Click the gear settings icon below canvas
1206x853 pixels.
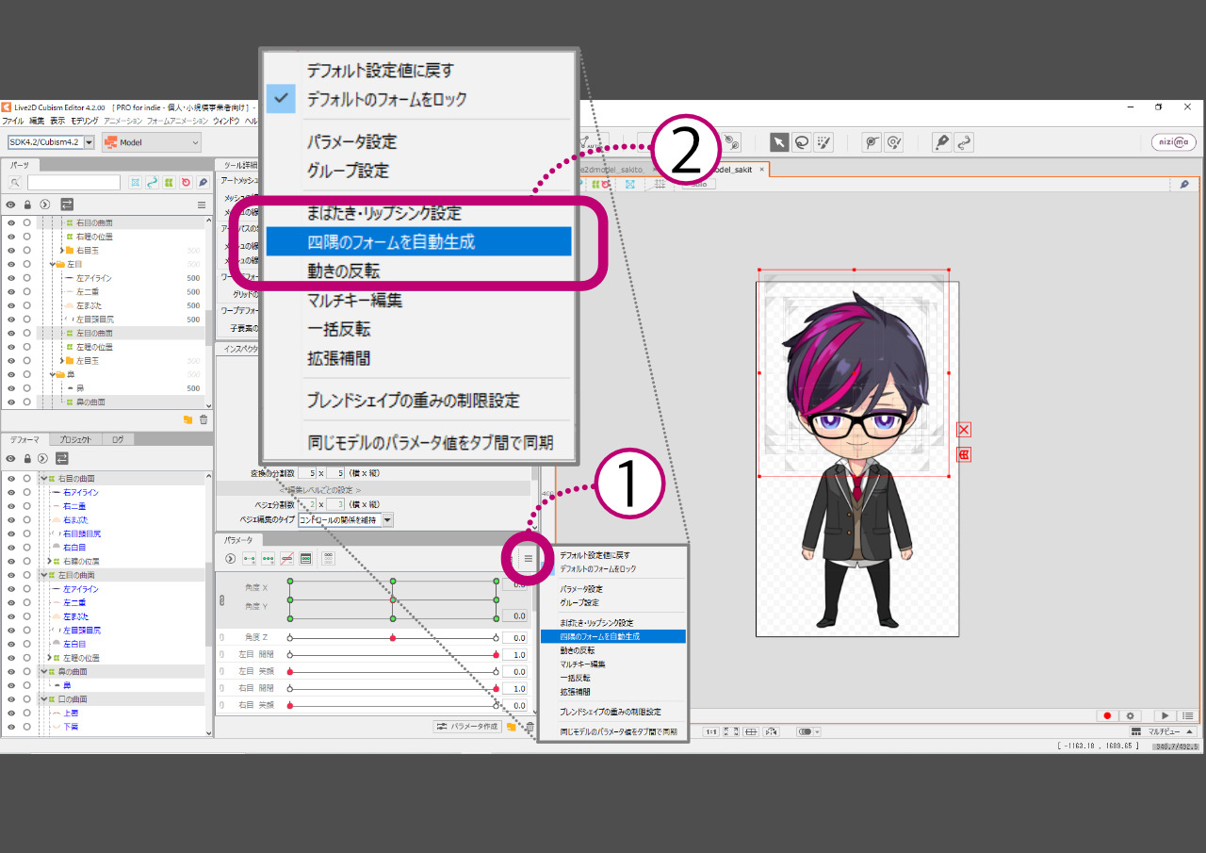coord(1130,716)
